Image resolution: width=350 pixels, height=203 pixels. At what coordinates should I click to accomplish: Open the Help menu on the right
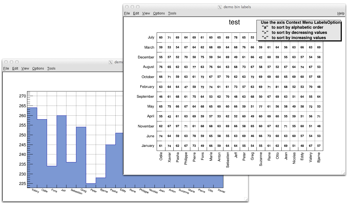[x=341, y=13]
